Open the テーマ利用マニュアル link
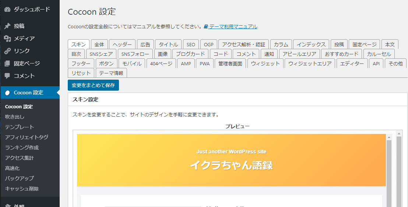Screen dimensions: 408x207 click(x=233, y=26)
